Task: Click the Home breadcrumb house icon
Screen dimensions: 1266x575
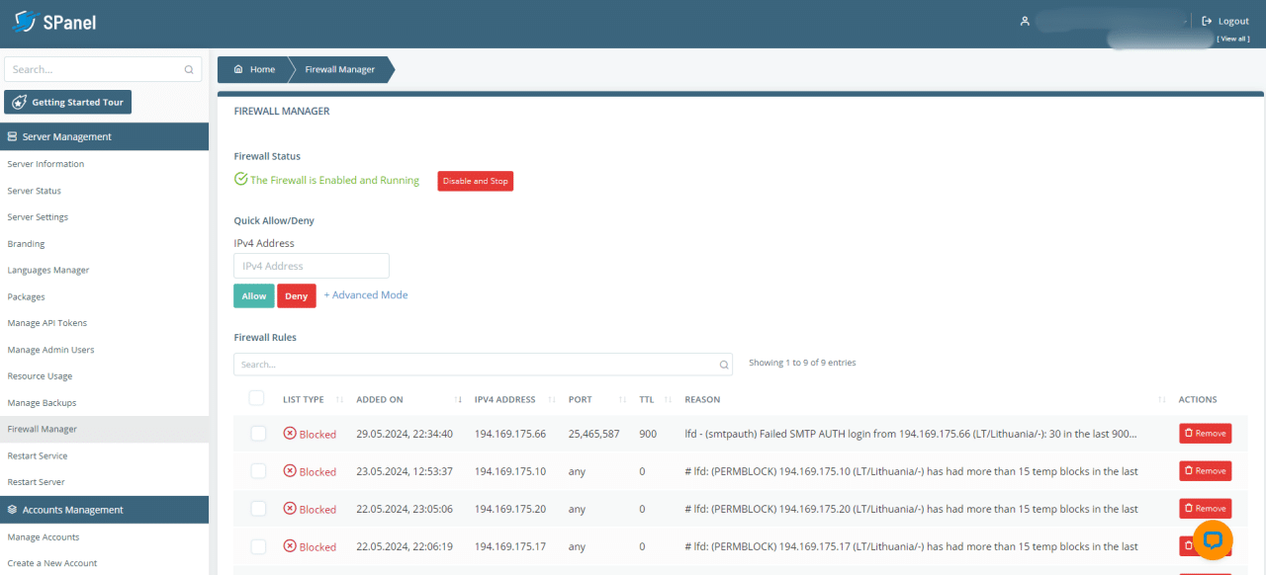Action: [238, 70]
